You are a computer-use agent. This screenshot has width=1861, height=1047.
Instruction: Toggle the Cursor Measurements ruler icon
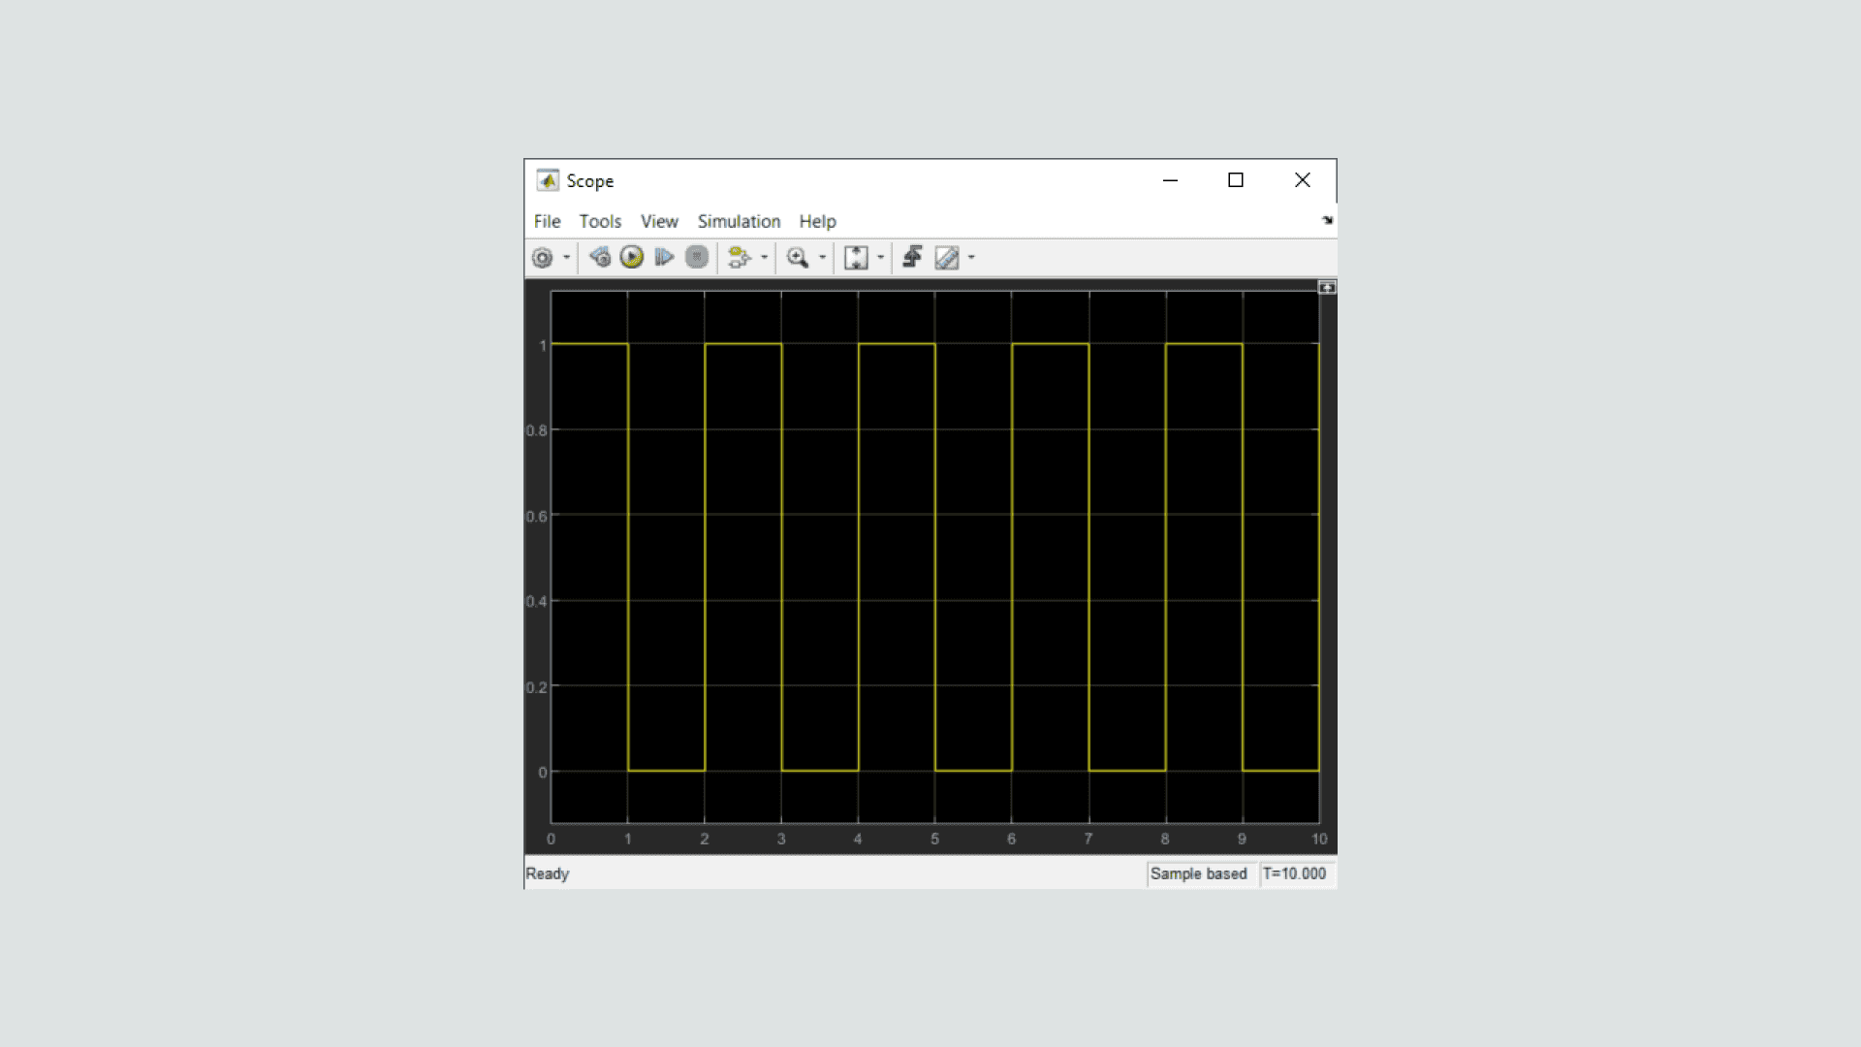(x=946, y=257)
